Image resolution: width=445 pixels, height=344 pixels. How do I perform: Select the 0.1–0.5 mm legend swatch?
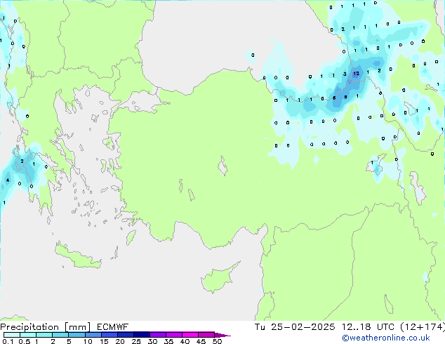coord(12,335)
